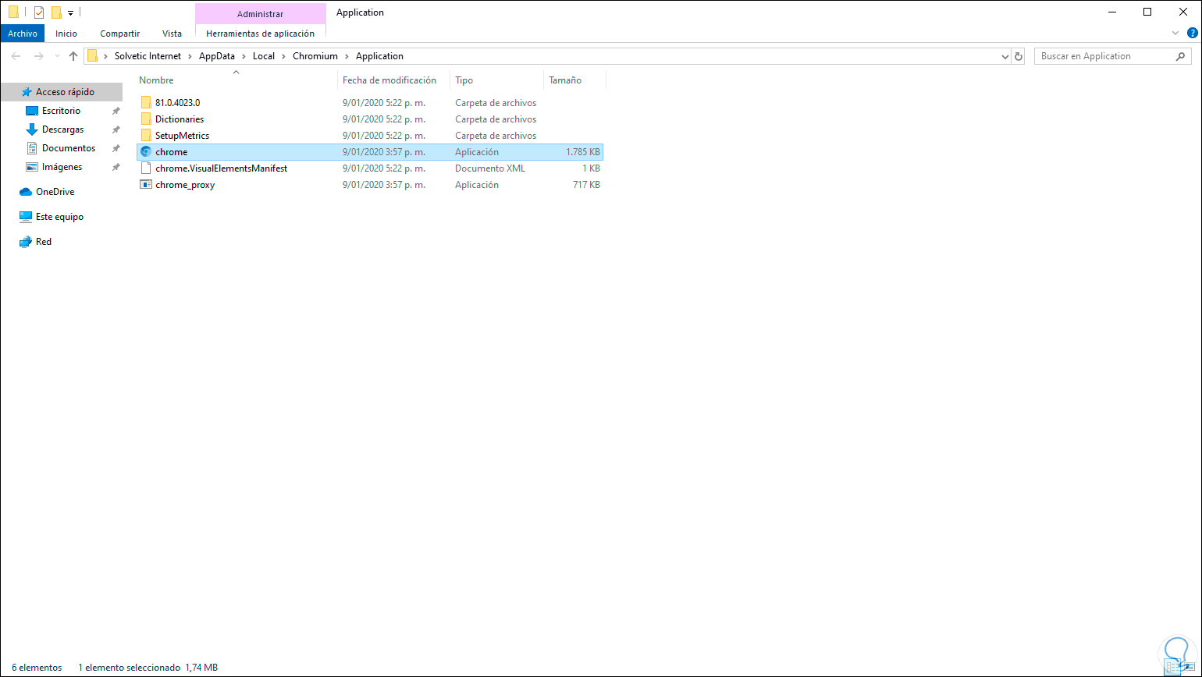Navigate to AppData in the breadcrumb
The width and height of the screenshot is (1202, 677).
(217, 56)
